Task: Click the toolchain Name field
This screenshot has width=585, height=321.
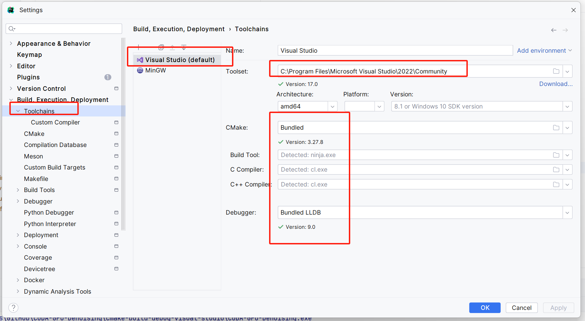Action: coord(395,51)
